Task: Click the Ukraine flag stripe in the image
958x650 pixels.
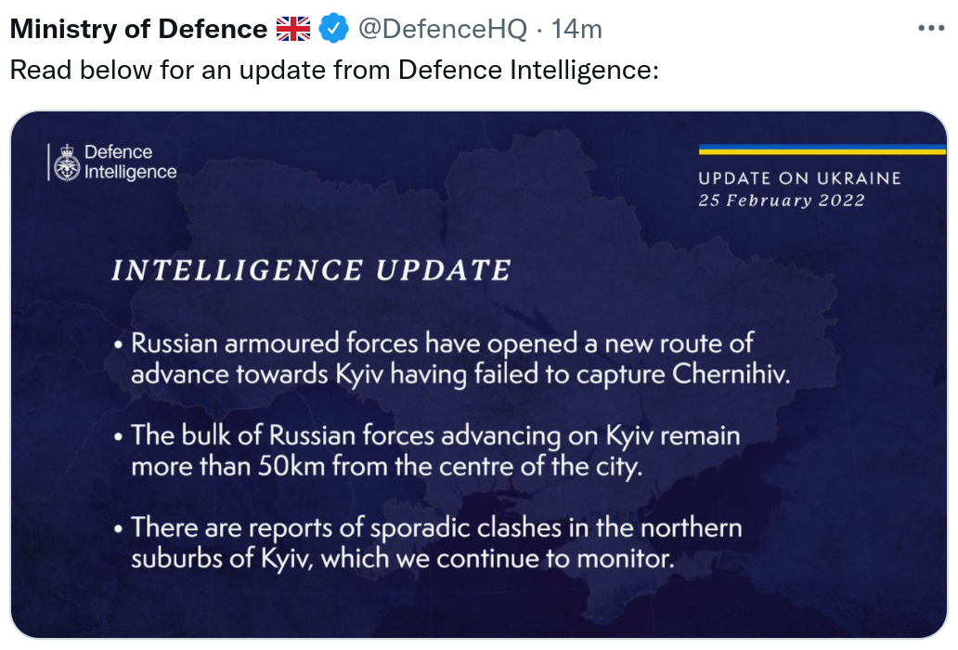Action: pos(822,149)
